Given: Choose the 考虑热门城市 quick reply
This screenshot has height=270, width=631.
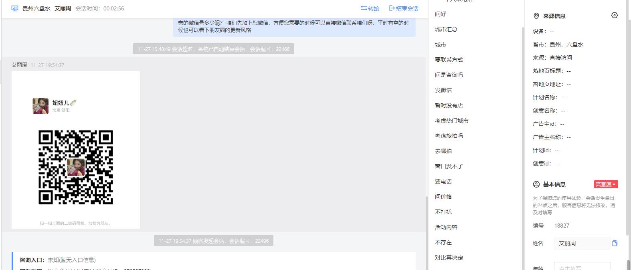Looking at the screenshot, I should 452,121.
